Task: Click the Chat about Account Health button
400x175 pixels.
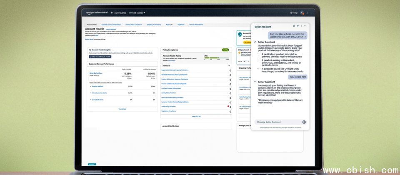Action: tap(100, 57)
